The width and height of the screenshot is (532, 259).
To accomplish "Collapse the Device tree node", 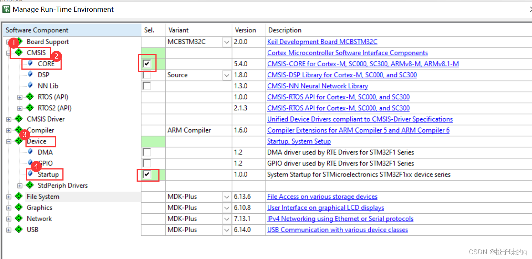I will click(x=8, y=141).
